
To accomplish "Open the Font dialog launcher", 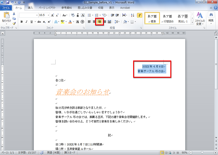I will tap(84, 28).
